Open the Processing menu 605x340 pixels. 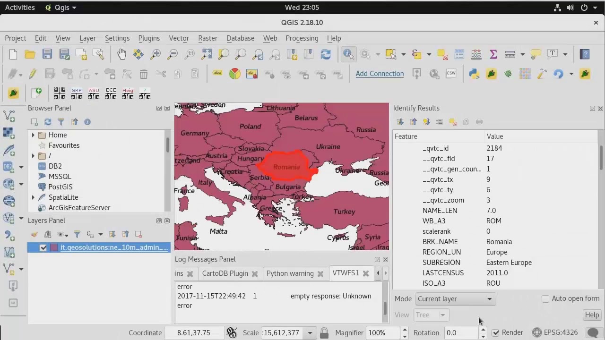click(x=302, y=38)
